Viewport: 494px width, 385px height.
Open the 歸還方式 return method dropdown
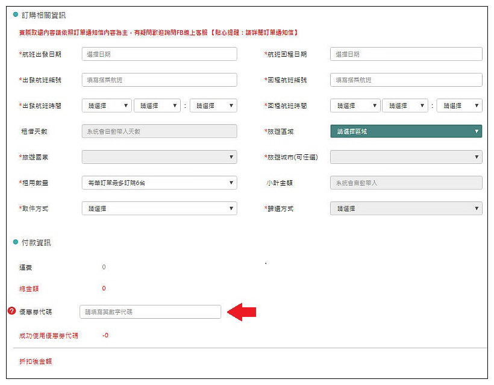pos(405,208)
